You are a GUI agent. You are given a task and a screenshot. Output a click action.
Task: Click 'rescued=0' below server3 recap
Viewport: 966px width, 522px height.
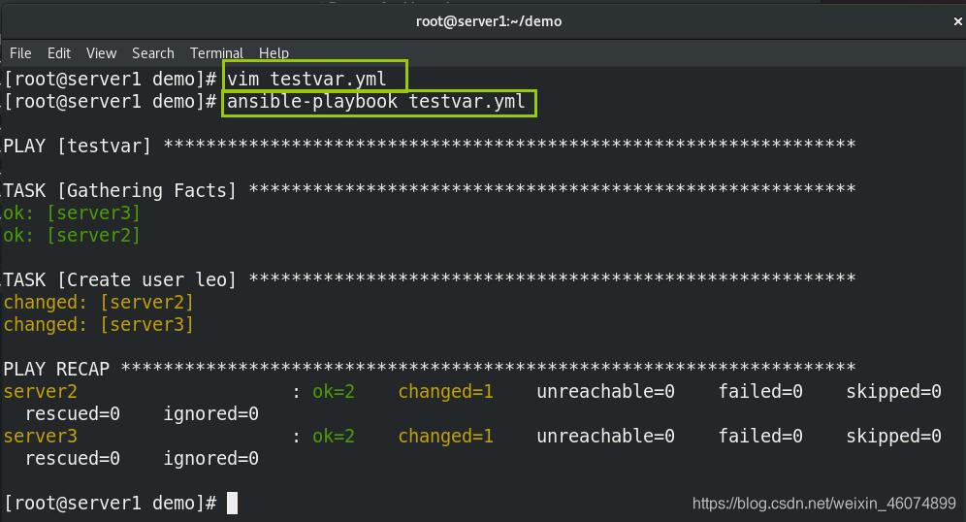coord(73,458)
